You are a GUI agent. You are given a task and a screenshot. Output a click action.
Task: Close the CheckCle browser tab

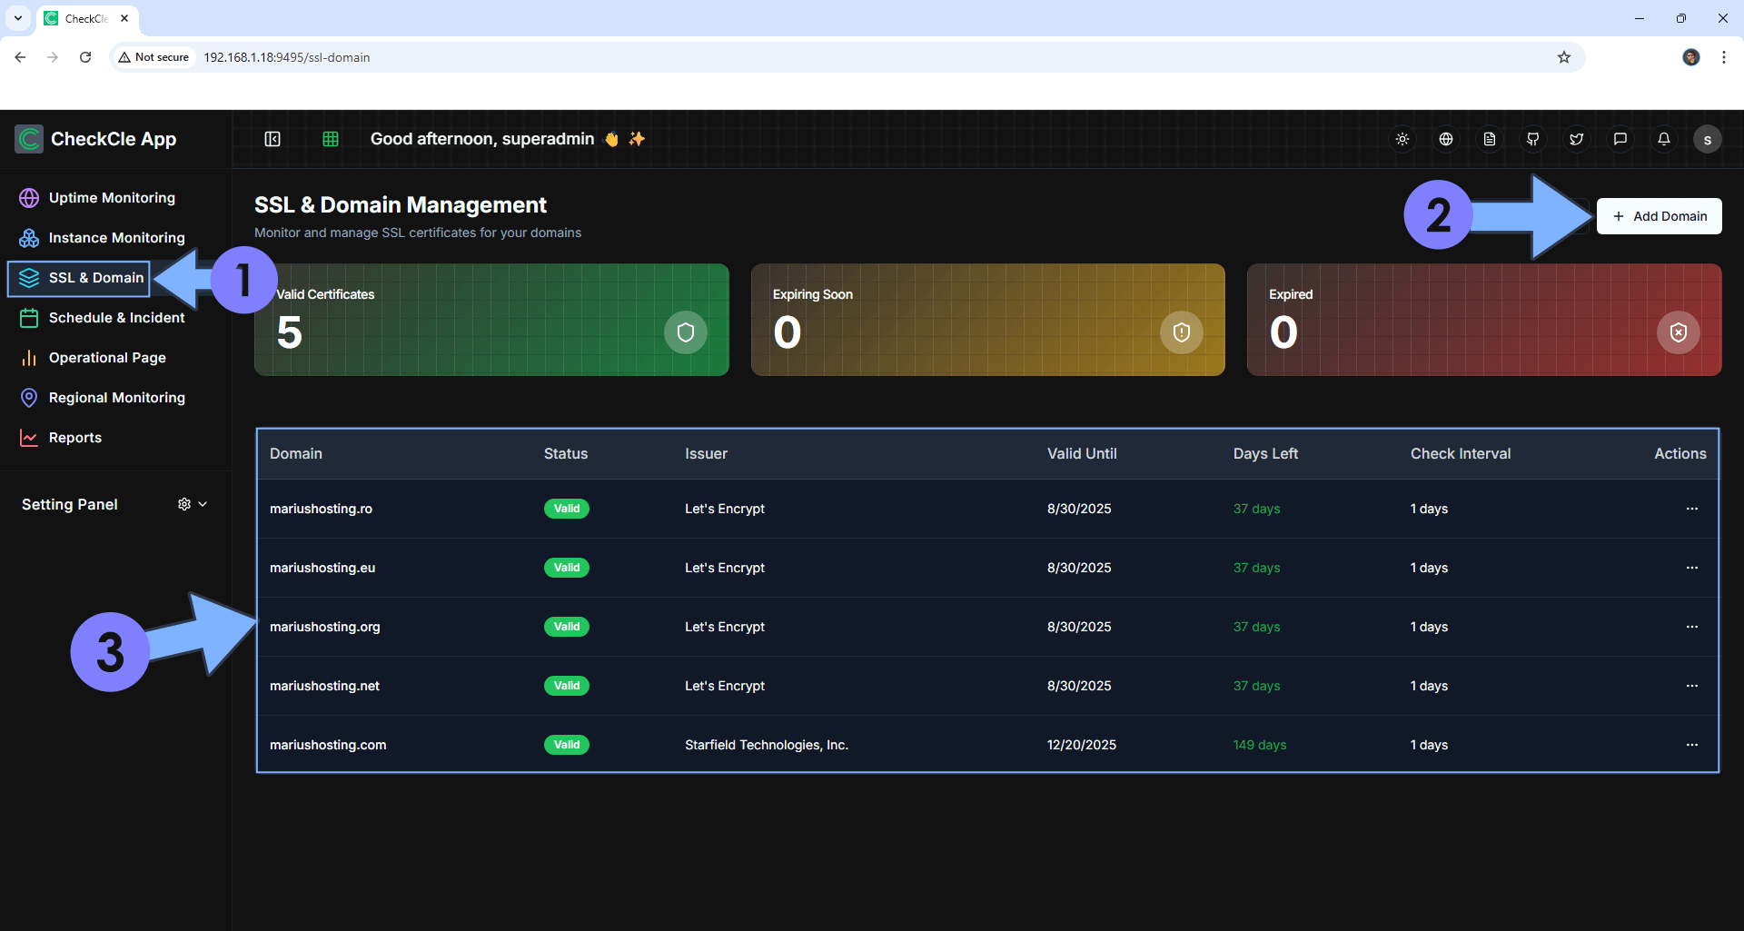click(124, 18)
